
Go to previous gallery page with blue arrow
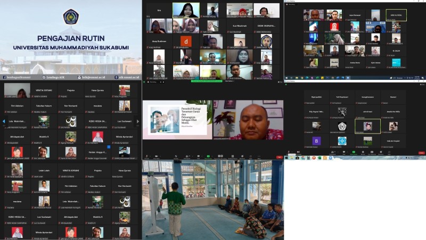click(x=3, y=121)
